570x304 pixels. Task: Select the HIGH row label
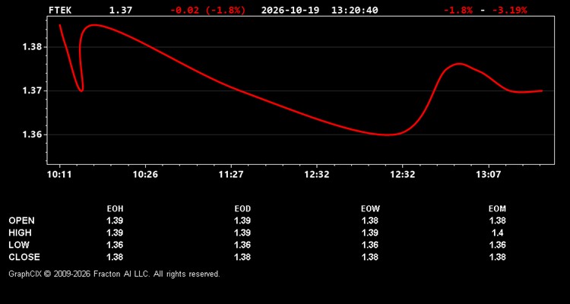click(x=20, y=233)
